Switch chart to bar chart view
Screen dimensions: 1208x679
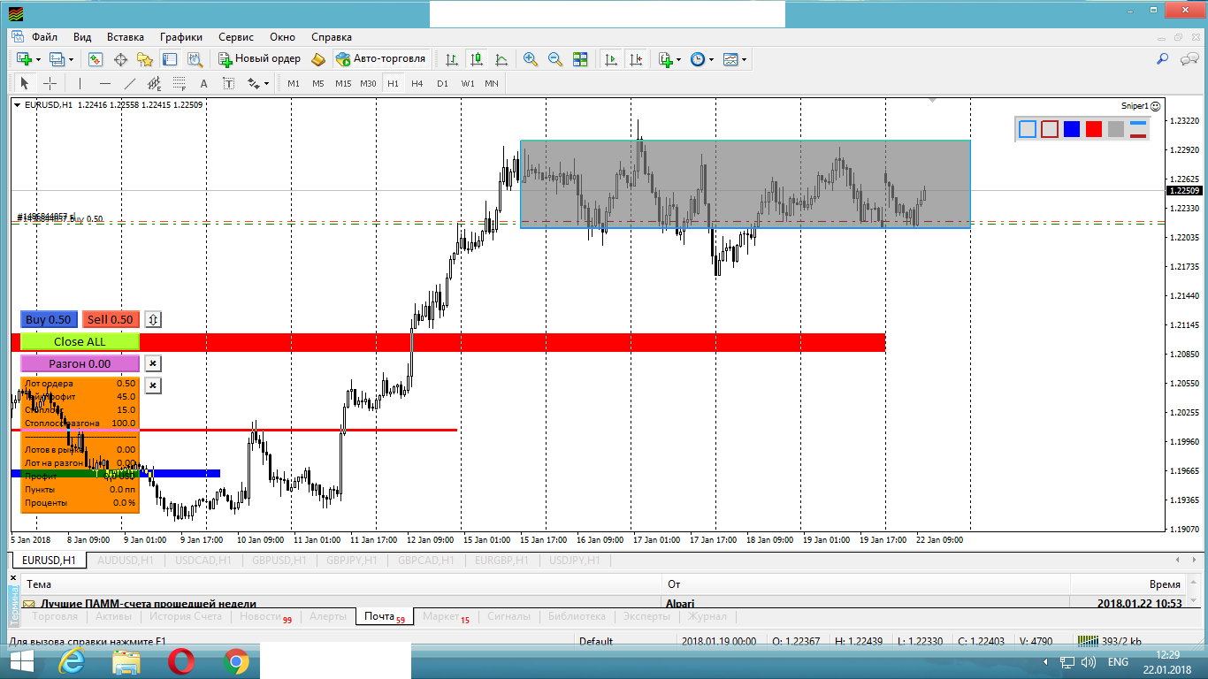(452, 59)
